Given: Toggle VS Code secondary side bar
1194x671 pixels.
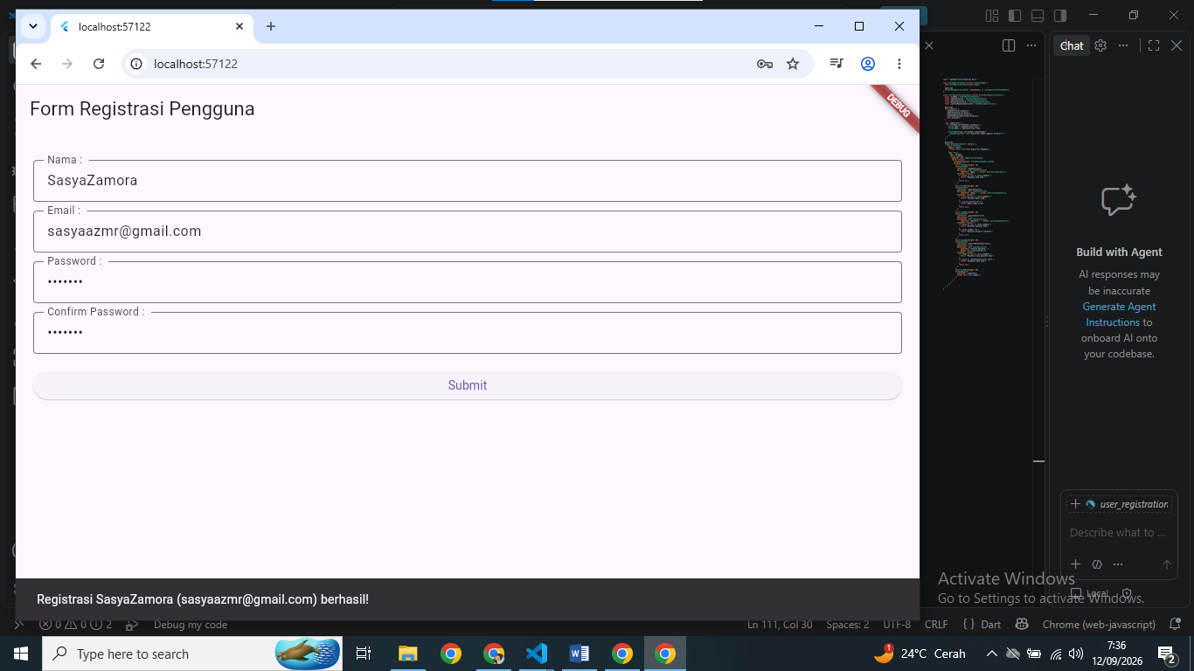Looking at the screenshot, I should pyautogui.click(x=1060, y=15).
